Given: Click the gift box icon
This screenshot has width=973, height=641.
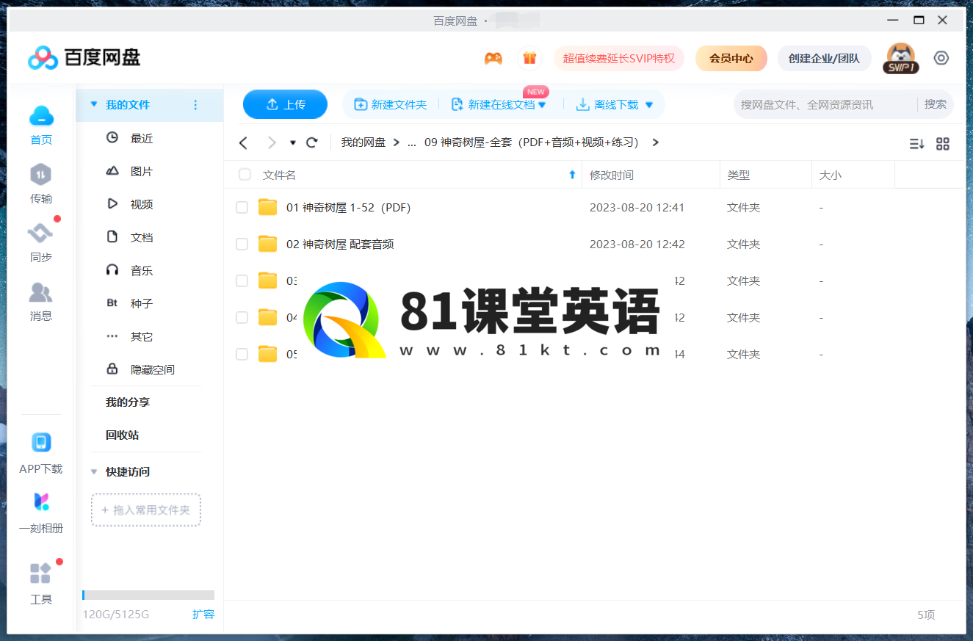Looking at the screenshot, I should click(529, 58).
